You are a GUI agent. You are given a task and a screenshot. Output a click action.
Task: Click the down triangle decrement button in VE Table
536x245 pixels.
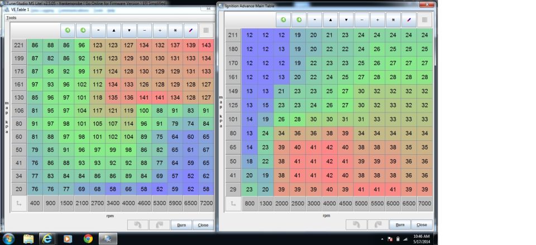(129, 30)
